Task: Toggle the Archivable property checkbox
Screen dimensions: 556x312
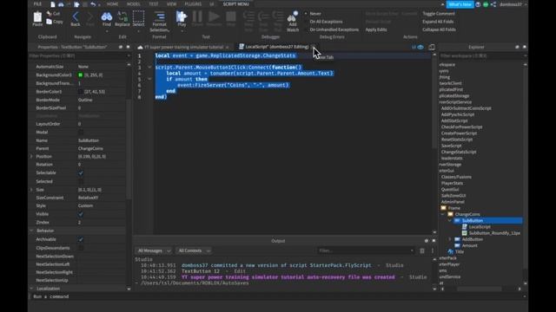Action: 81,239
